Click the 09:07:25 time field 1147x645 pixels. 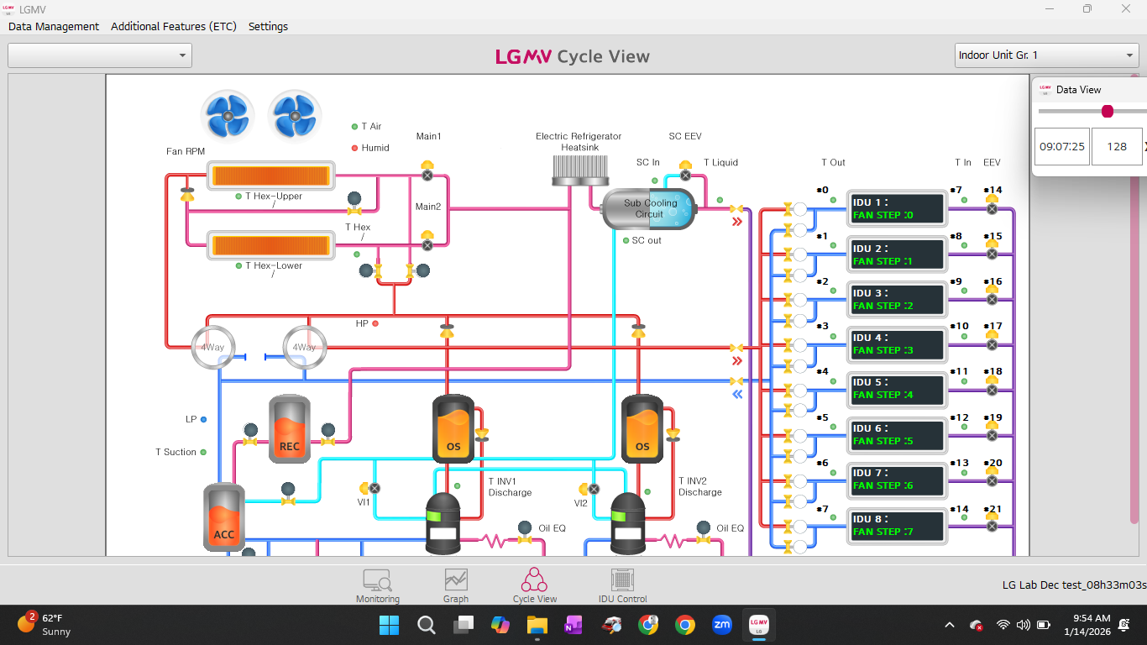[x=1061, y=146]
